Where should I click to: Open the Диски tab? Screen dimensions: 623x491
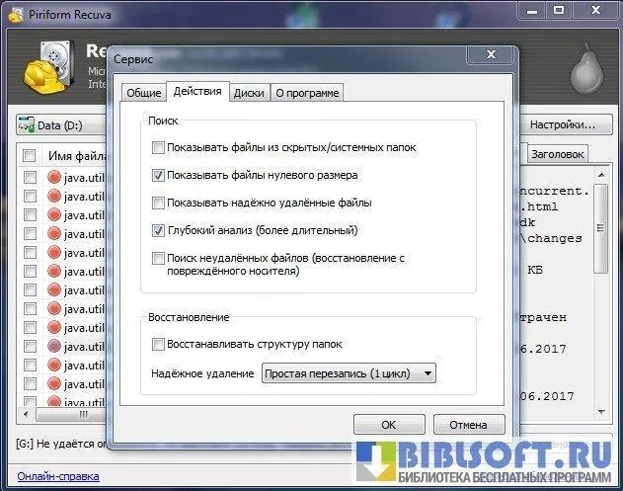click(249, 93)
